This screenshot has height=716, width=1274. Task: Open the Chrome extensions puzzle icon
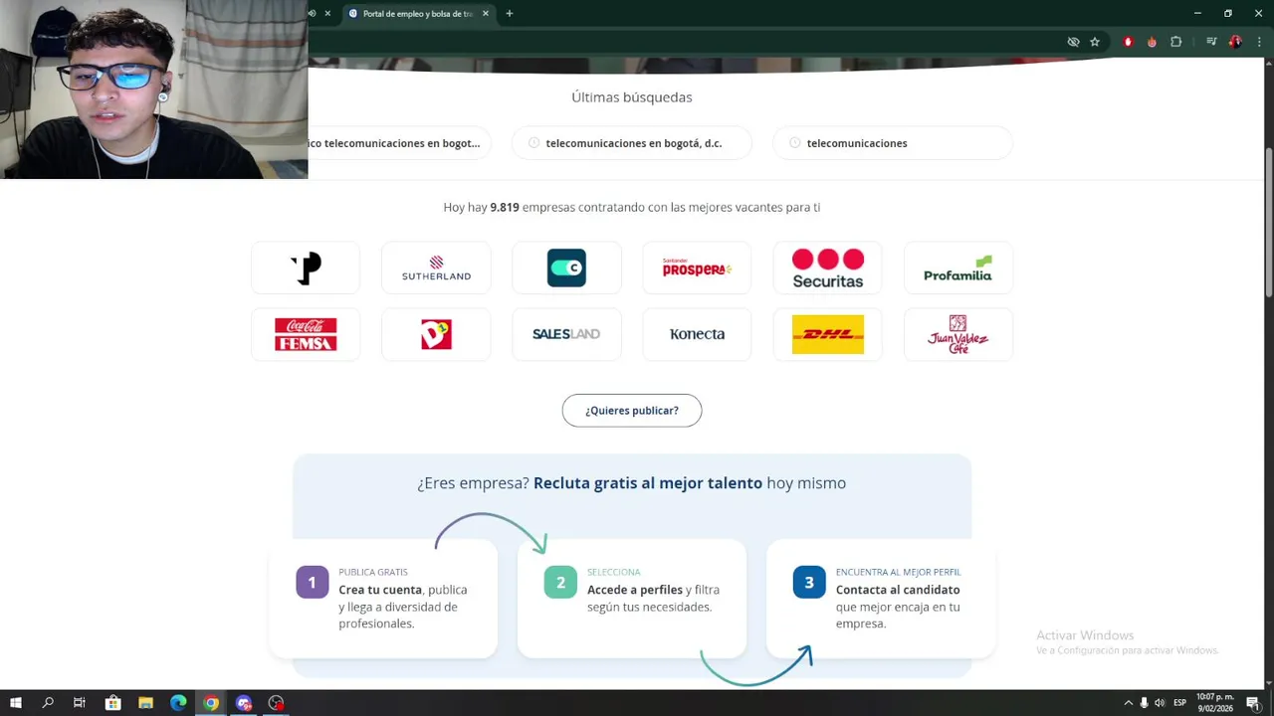tap(1175, 42)
